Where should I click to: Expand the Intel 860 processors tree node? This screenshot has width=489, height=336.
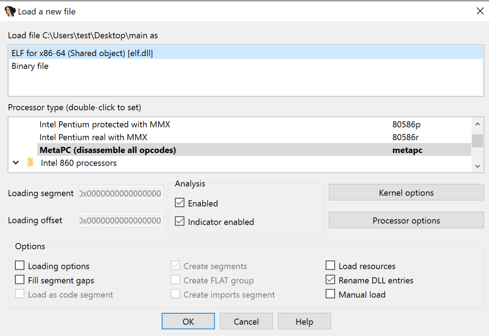(x=16, y=163)
